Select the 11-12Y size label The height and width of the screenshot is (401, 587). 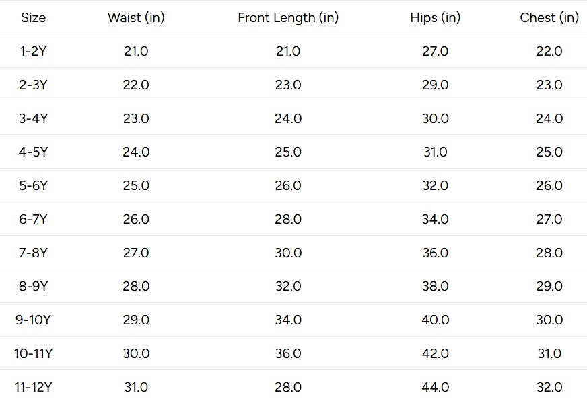tap(33, 387)
